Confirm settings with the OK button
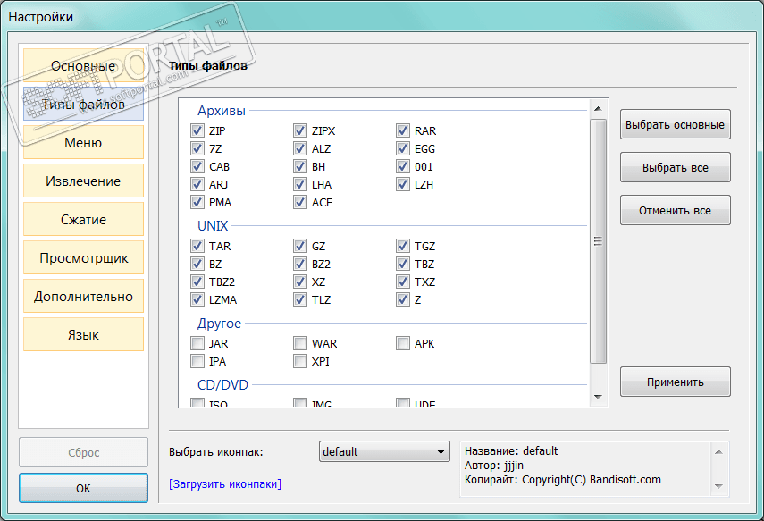The height and width of the screenshot is (521, 764). coord(83,488)
